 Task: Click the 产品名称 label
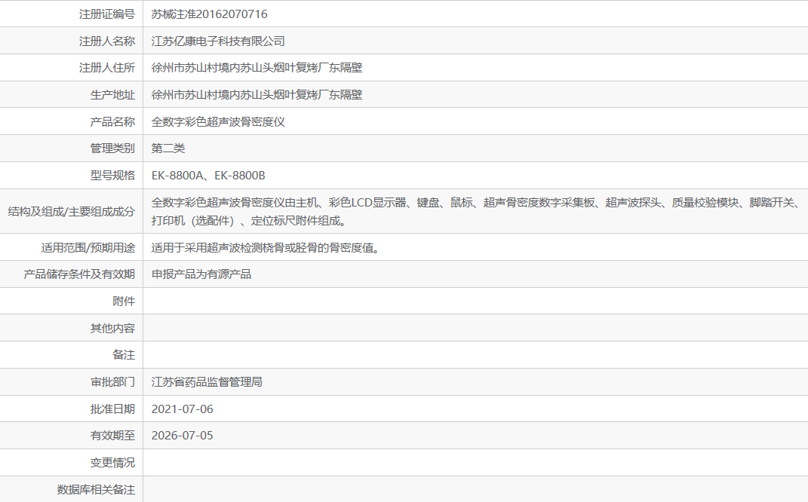click(112, 121)
